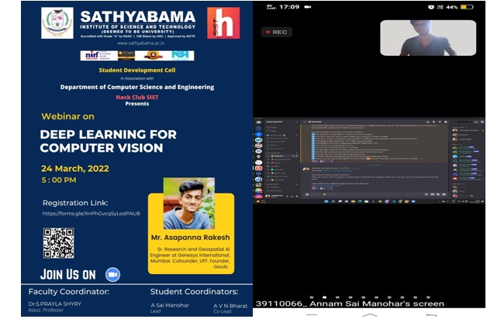This screenshot has height=319, width=487.
Task: Click the 'Hack Club SIST' red text
Action: point(137,97)
